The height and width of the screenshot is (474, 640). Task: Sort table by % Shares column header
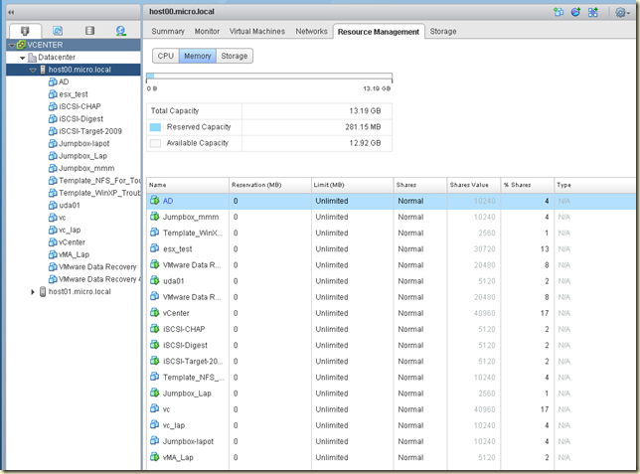tap(517, 185)
